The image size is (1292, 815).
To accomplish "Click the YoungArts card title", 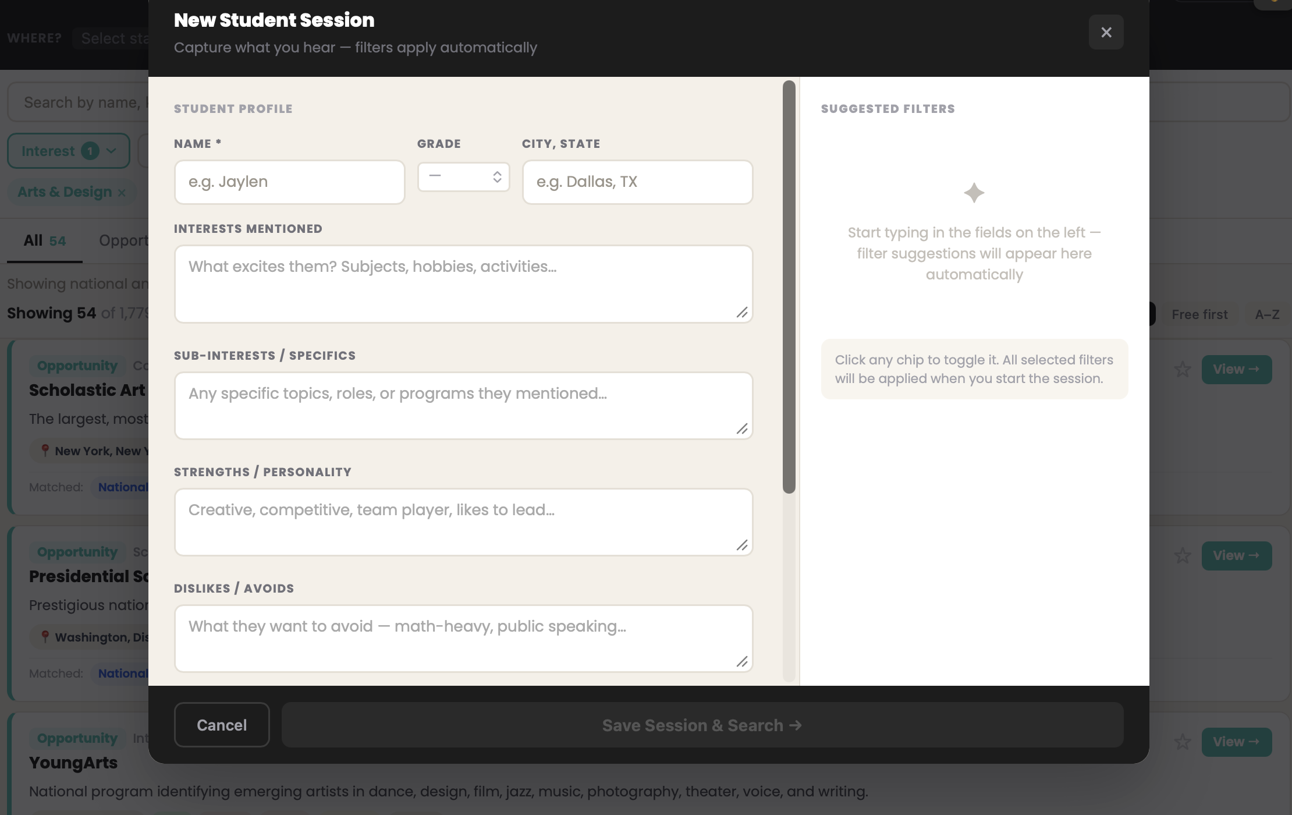I will tap(73, 763).
